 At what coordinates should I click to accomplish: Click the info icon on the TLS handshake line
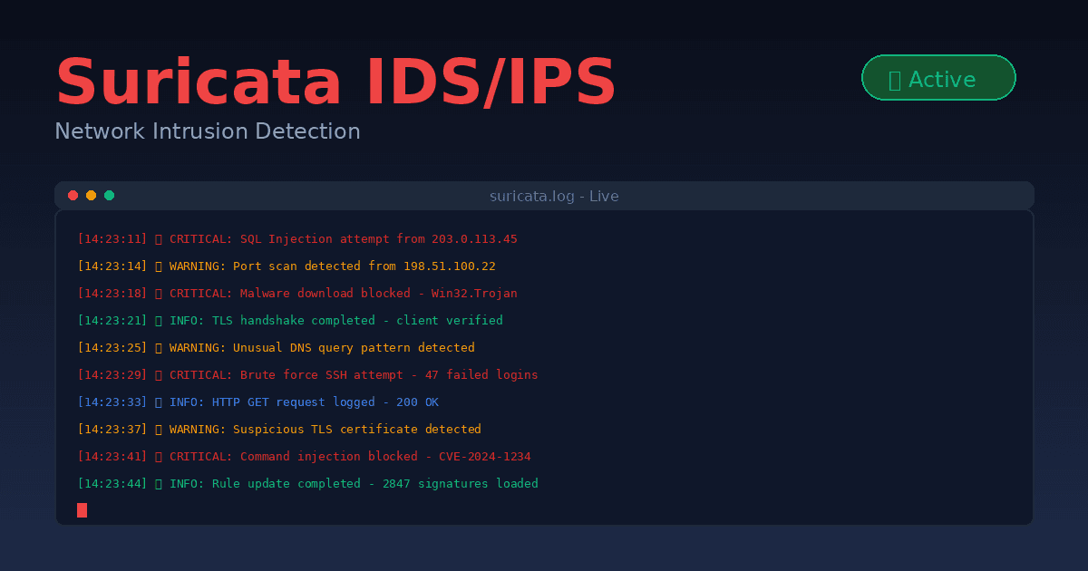click(x=158, y=320)
